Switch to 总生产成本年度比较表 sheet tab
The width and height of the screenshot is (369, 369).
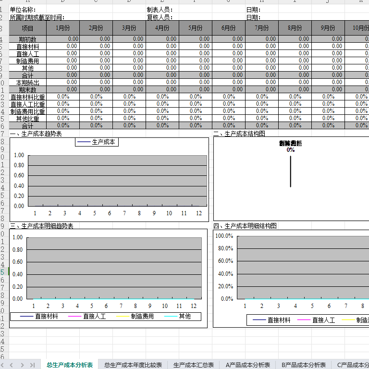[133, 365]
